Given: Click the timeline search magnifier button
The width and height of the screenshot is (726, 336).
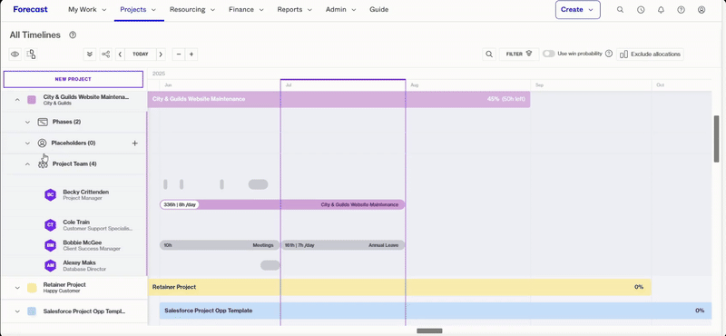Looking at the screenshot, I should click(x=489, y=54).
